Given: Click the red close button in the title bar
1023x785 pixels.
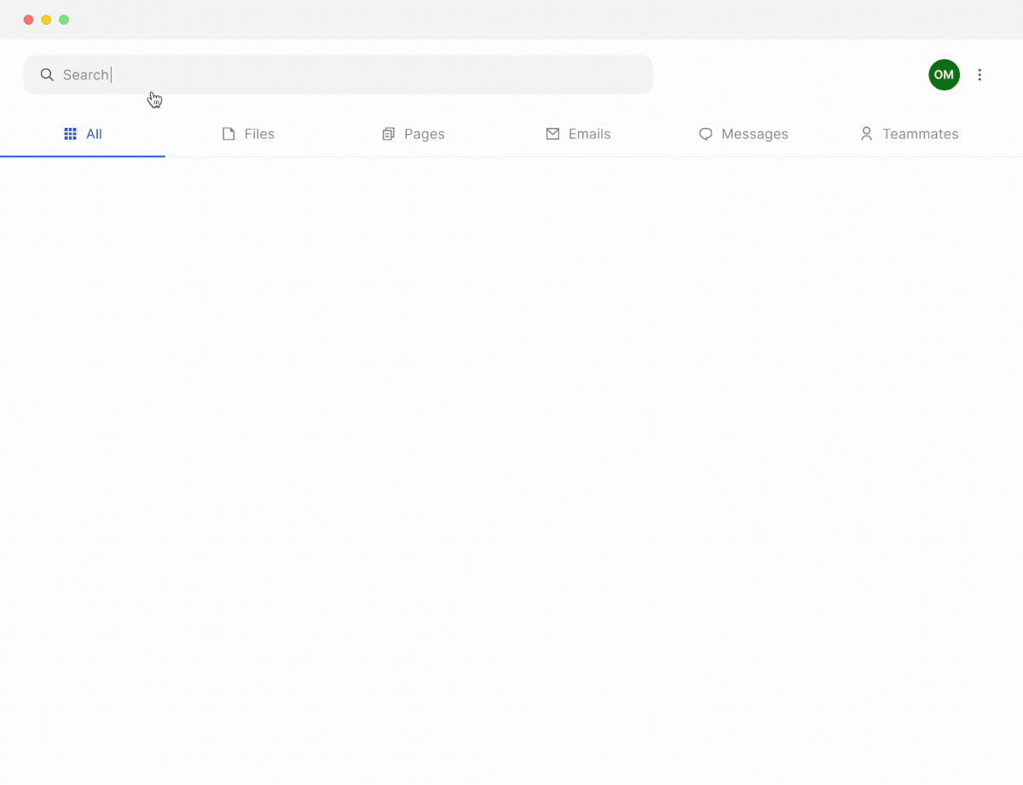Looking at the screenshot, I should pos(28,19).
